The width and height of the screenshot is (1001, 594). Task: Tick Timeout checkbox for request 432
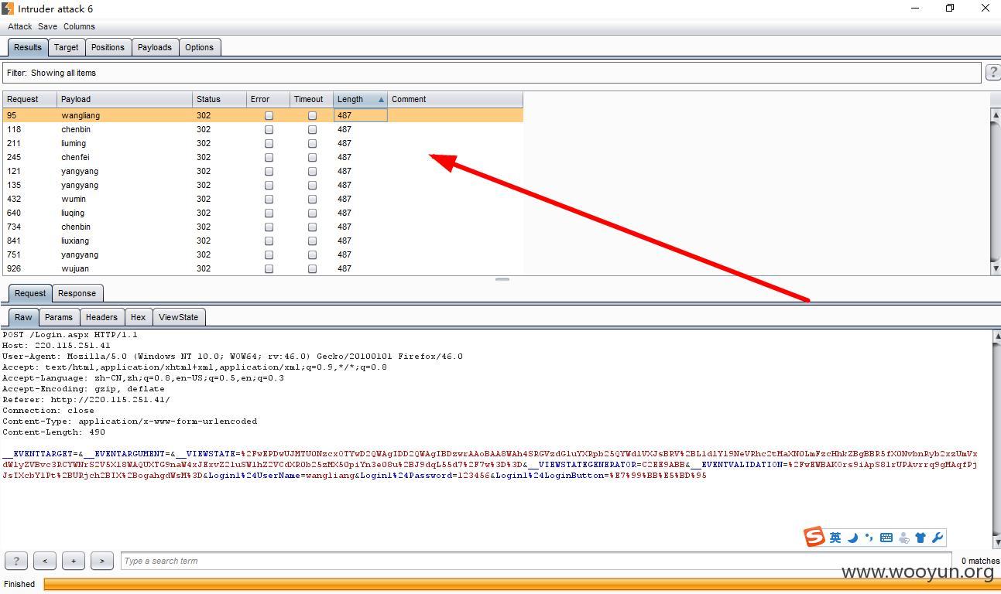312,199
